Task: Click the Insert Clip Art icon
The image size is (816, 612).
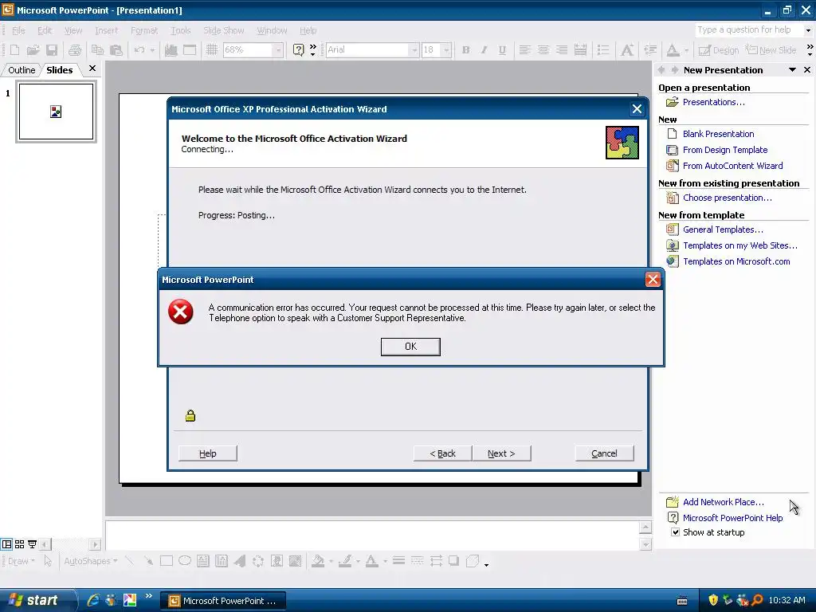Action: 277,561
